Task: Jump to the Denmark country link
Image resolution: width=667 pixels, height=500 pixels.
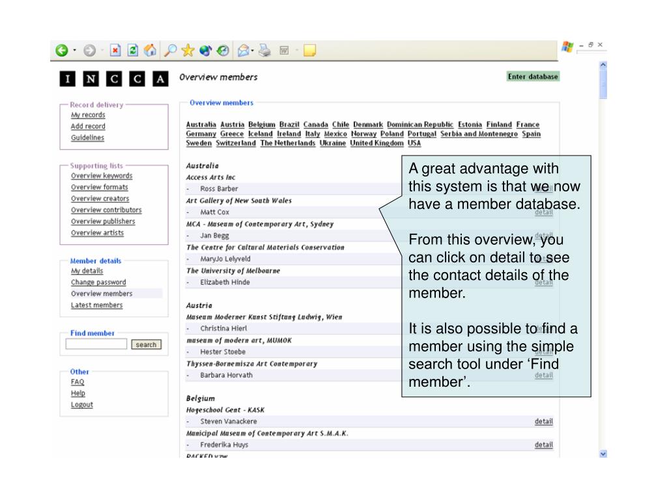Action: pos(368,124)
